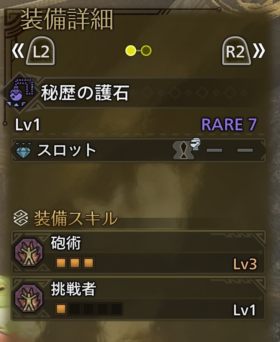Click the L2 shoulder button icon
The image size is (280, 342).
tap(40, 51)
